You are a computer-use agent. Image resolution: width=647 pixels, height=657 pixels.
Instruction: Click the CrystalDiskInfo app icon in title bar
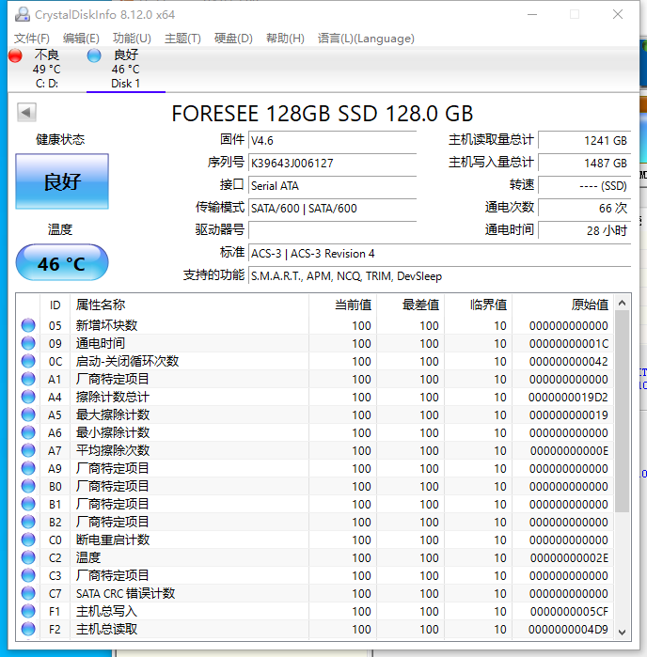pos(23,14)
